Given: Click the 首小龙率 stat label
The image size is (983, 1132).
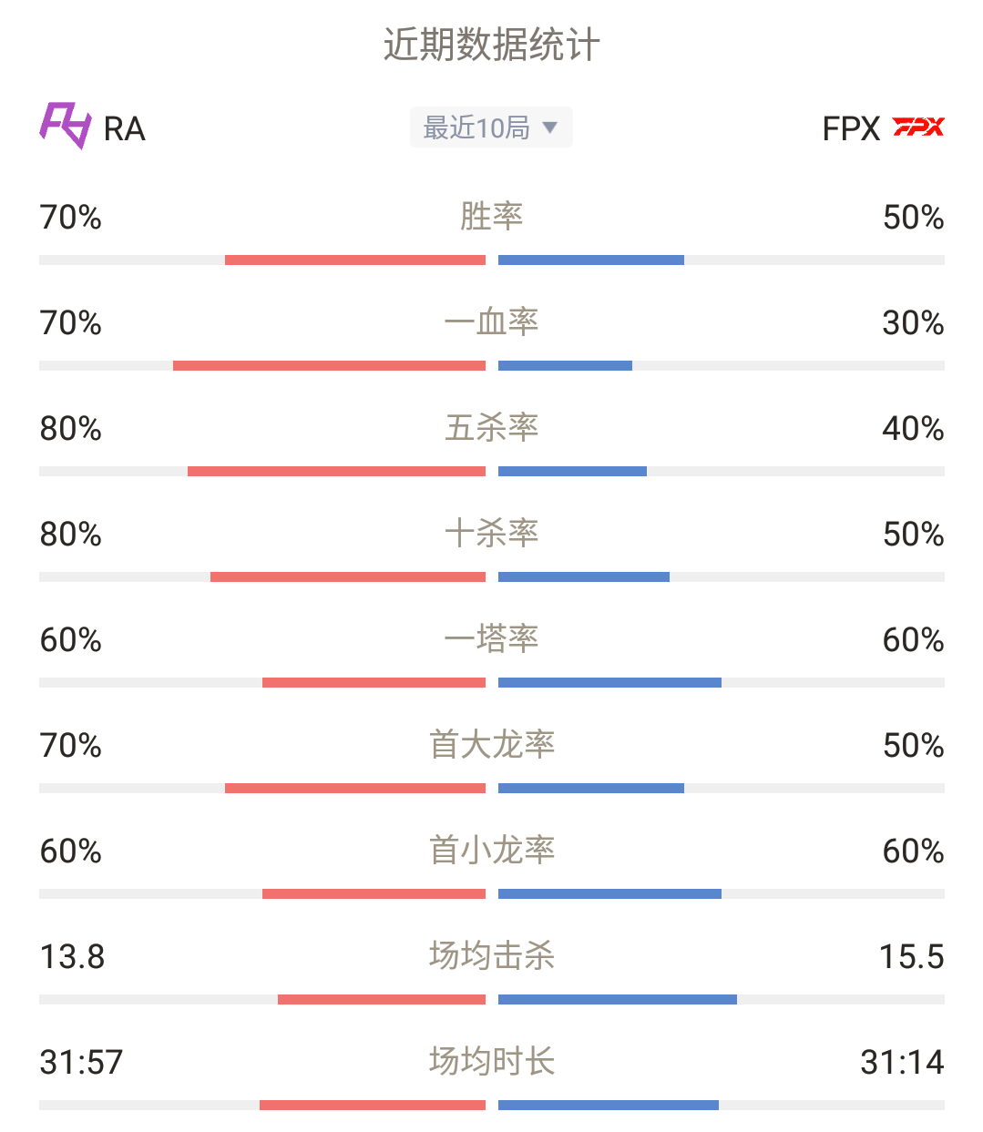Looking at the screenshot, I should click(492, 850).
